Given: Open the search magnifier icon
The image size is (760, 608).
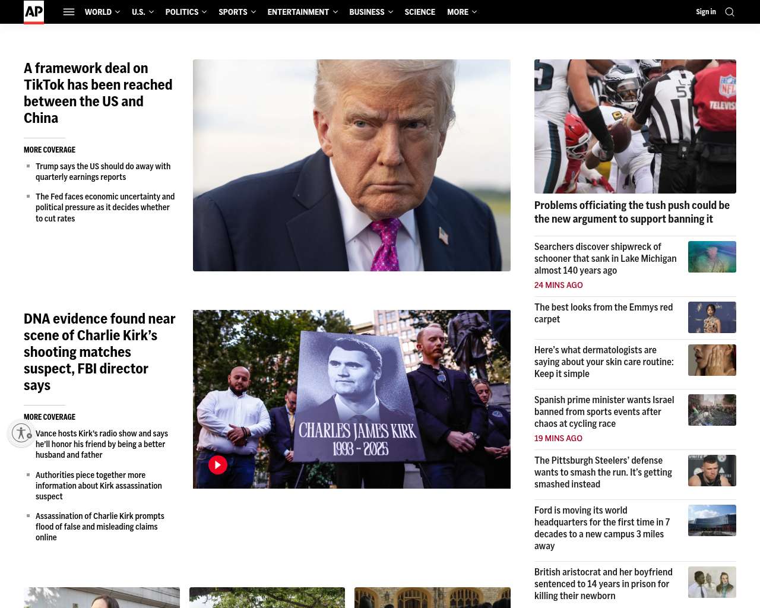Looking at the screenshot, I should pos(730,12).
